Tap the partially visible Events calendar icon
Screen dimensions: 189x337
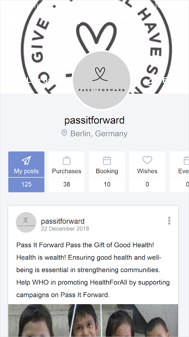[186, 160]
